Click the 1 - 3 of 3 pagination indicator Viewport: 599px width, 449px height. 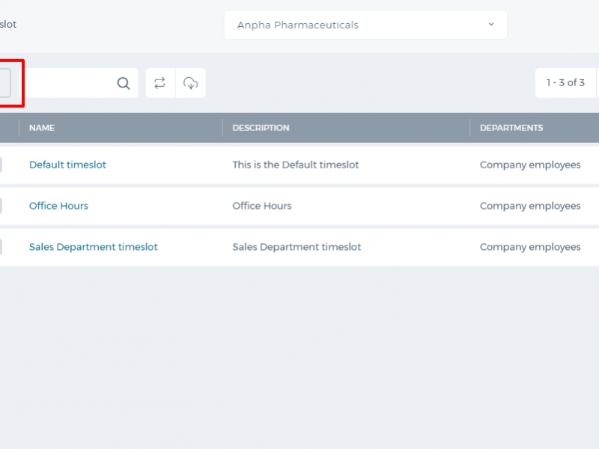(x=565, y=83)
